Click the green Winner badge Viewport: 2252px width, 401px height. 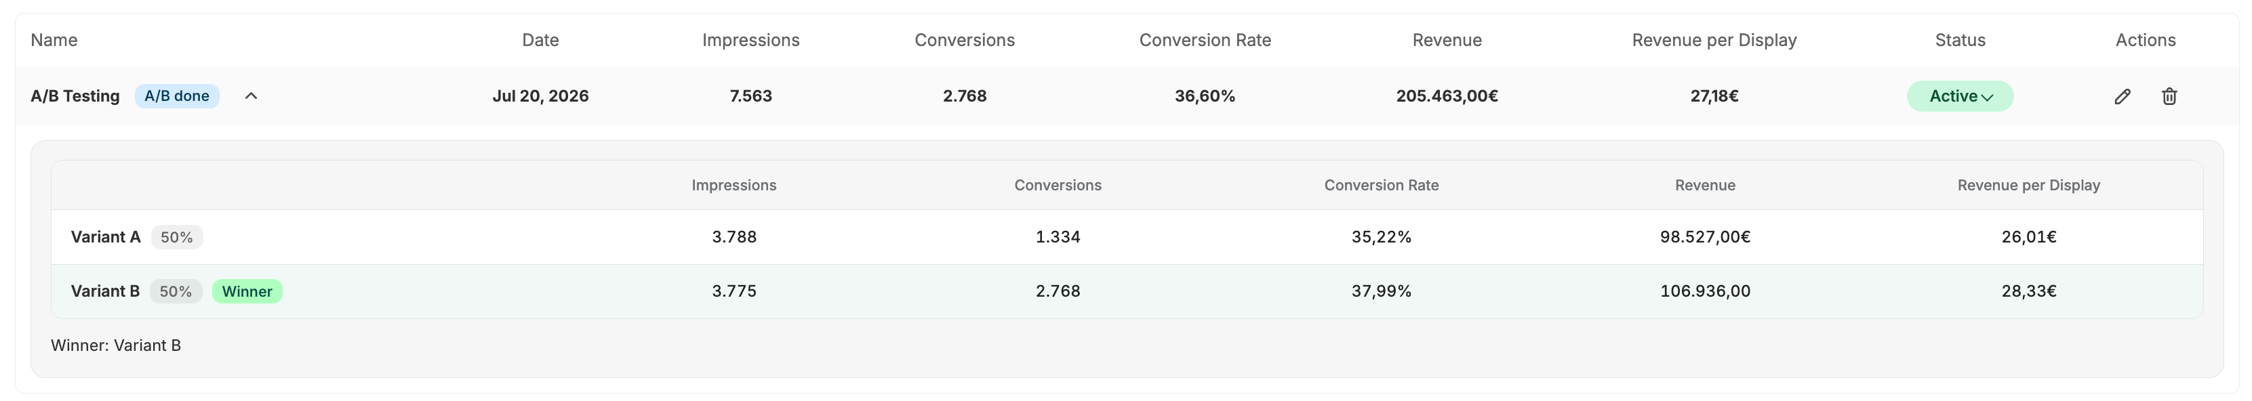pos(247,292)
